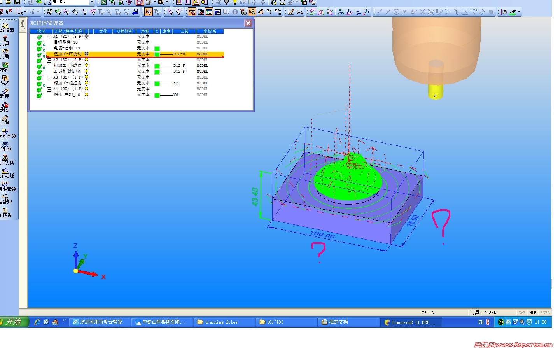The height and width of the screenshot is (350, 560).
Task: Click the 刀轴倾斜 column header
Action: (124, 31)
